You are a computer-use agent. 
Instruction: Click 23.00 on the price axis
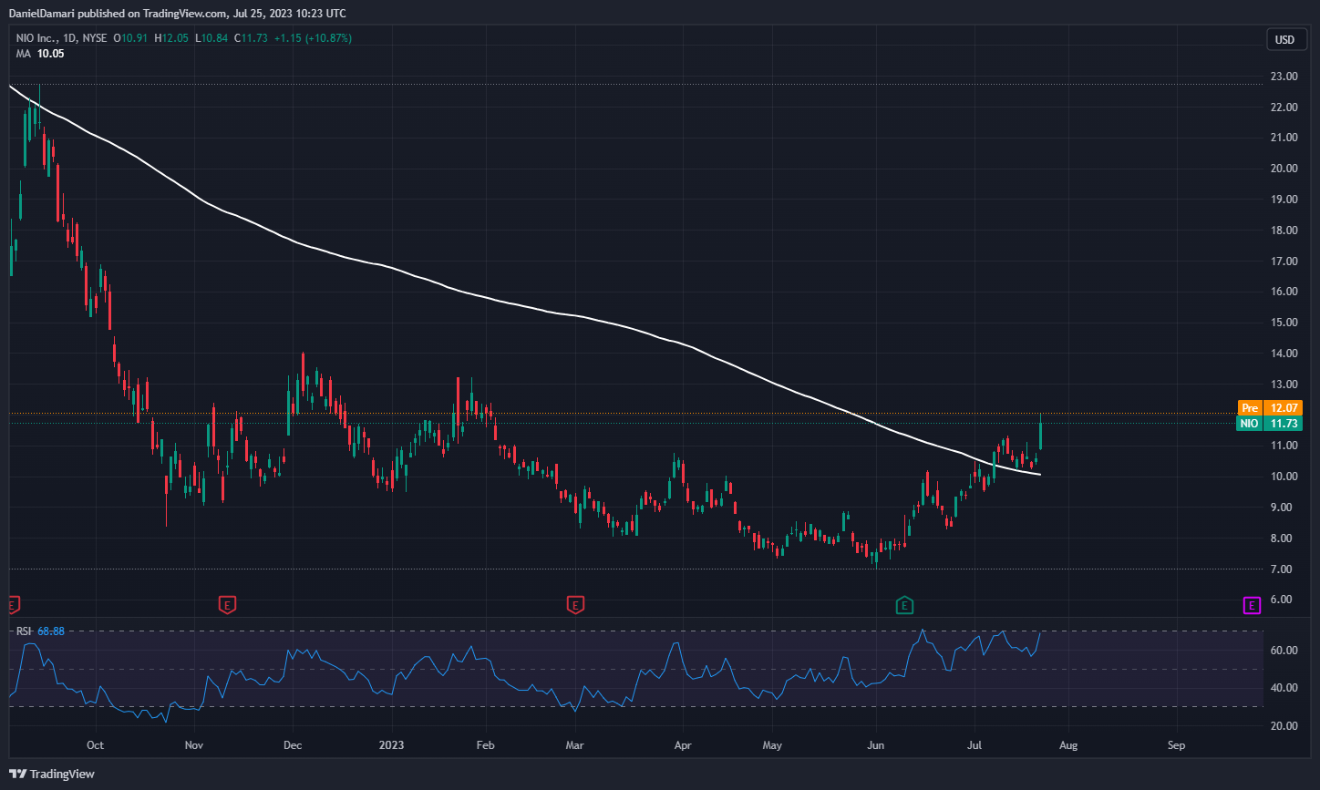(1284, 76)
